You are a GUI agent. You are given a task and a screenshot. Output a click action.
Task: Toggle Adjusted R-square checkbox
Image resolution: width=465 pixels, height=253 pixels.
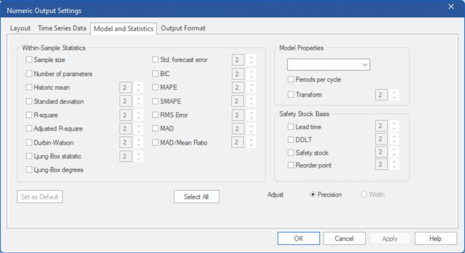pos(28,128)
